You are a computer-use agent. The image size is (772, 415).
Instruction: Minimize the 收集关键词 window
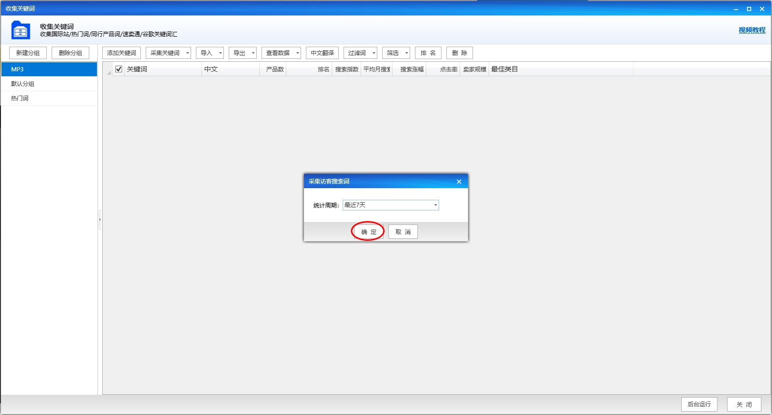(x=736, y=9)
